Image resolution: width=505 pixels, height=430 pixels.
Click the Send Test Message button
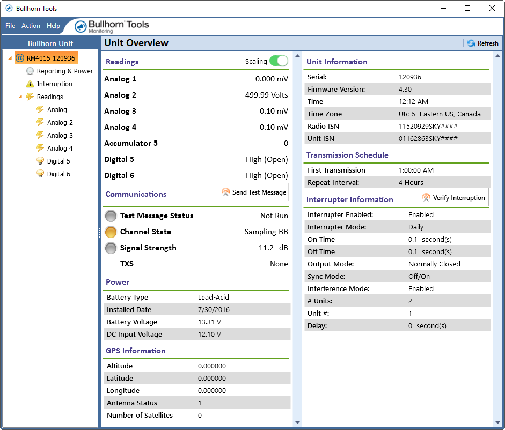[254, 192]
